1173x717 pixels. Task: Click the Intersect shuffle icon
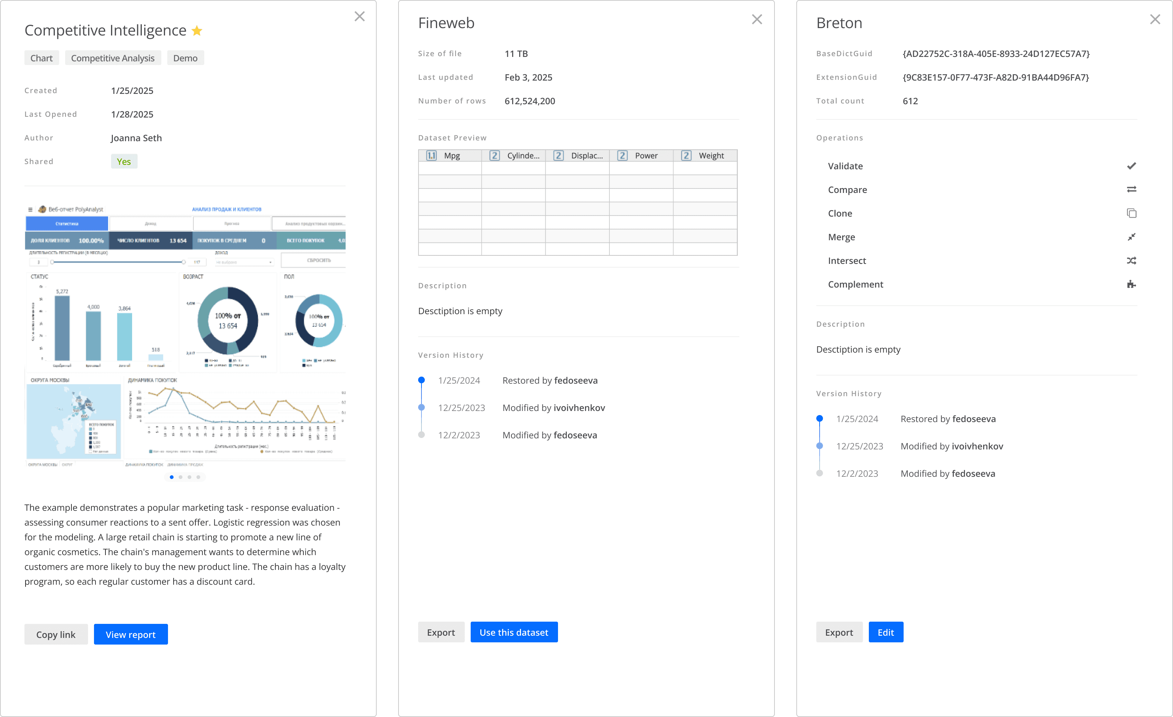pos(1132,261)
